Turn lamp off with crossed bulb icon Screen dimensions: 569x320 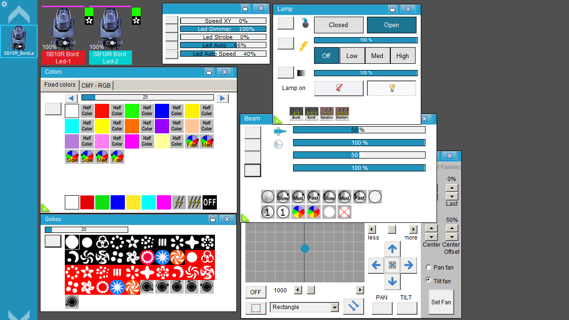pos(338,88)
